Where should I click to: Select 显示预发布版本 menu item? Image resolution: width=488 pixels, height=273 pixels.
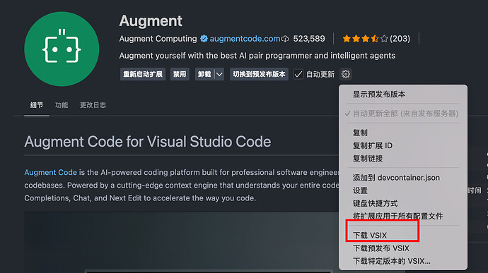tap(403, 94)
